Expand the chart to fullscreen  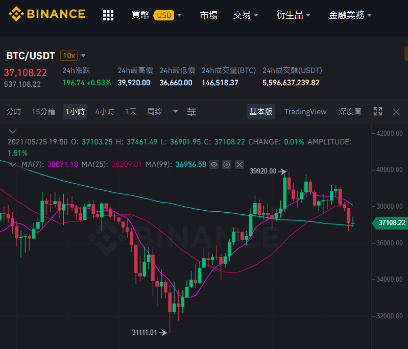pyautogui.click(x=378, y=112)
